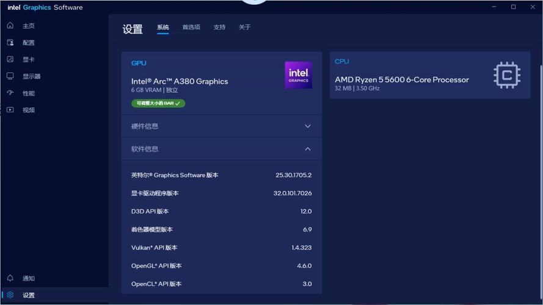Select 视频 label in sidebar

click(x=28, y=110)
